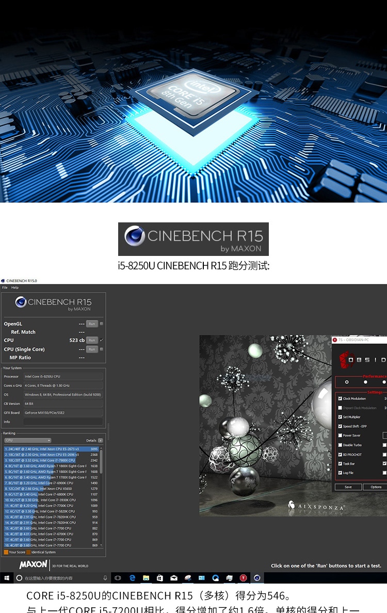
Task: Toggle the Task Bar checkbox
Action: 340,464
